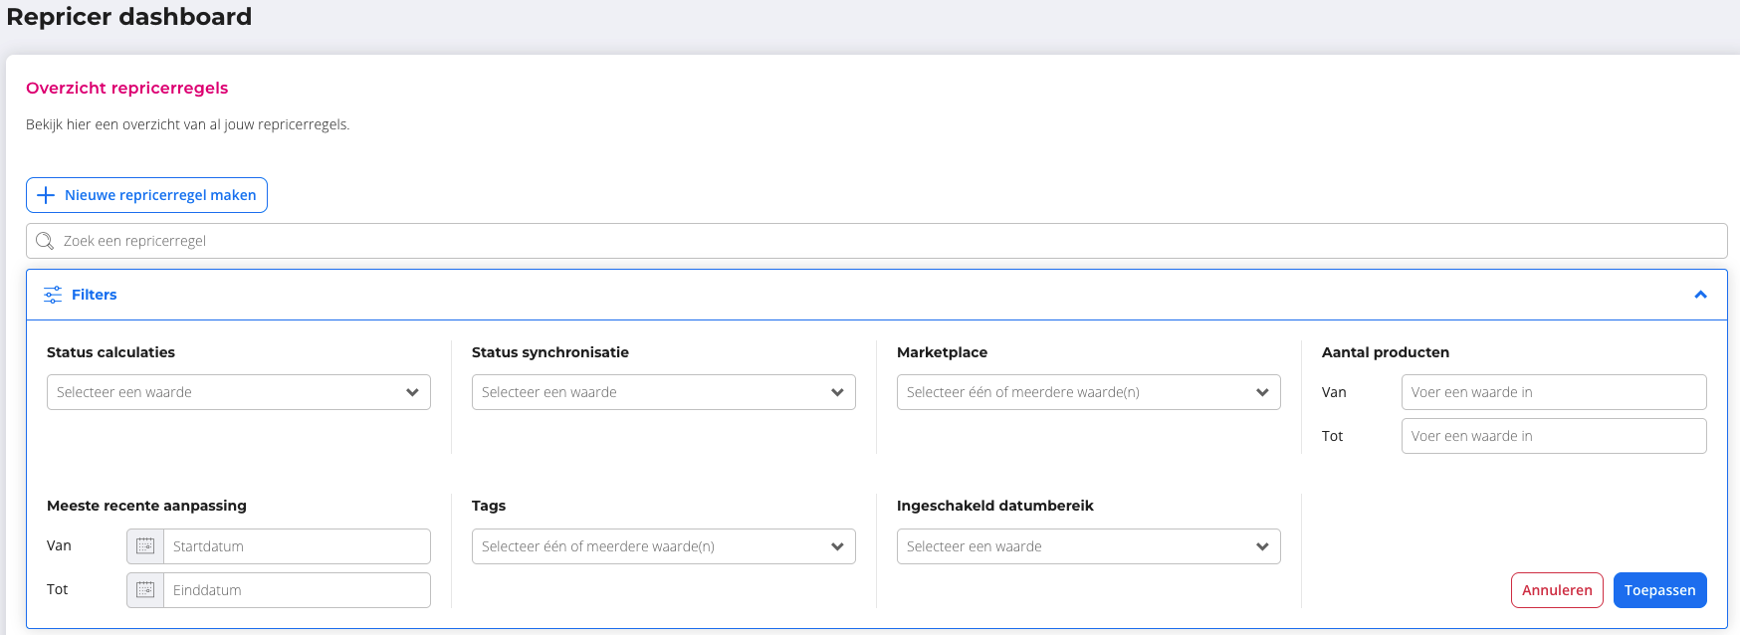This screenshot has width=1740, height=635.
Task: Click the Aantal producten Van input field
Action: (x=1553, y=392)
